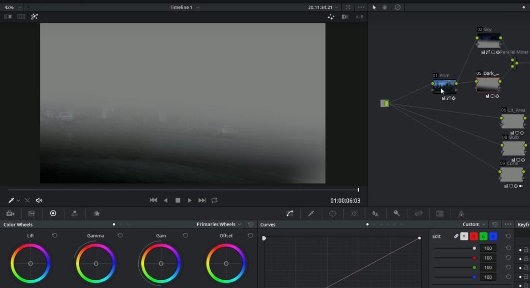This screenshot has height=288, width=530.
Task: Jump to the last frame
Action: pos(202,200)
